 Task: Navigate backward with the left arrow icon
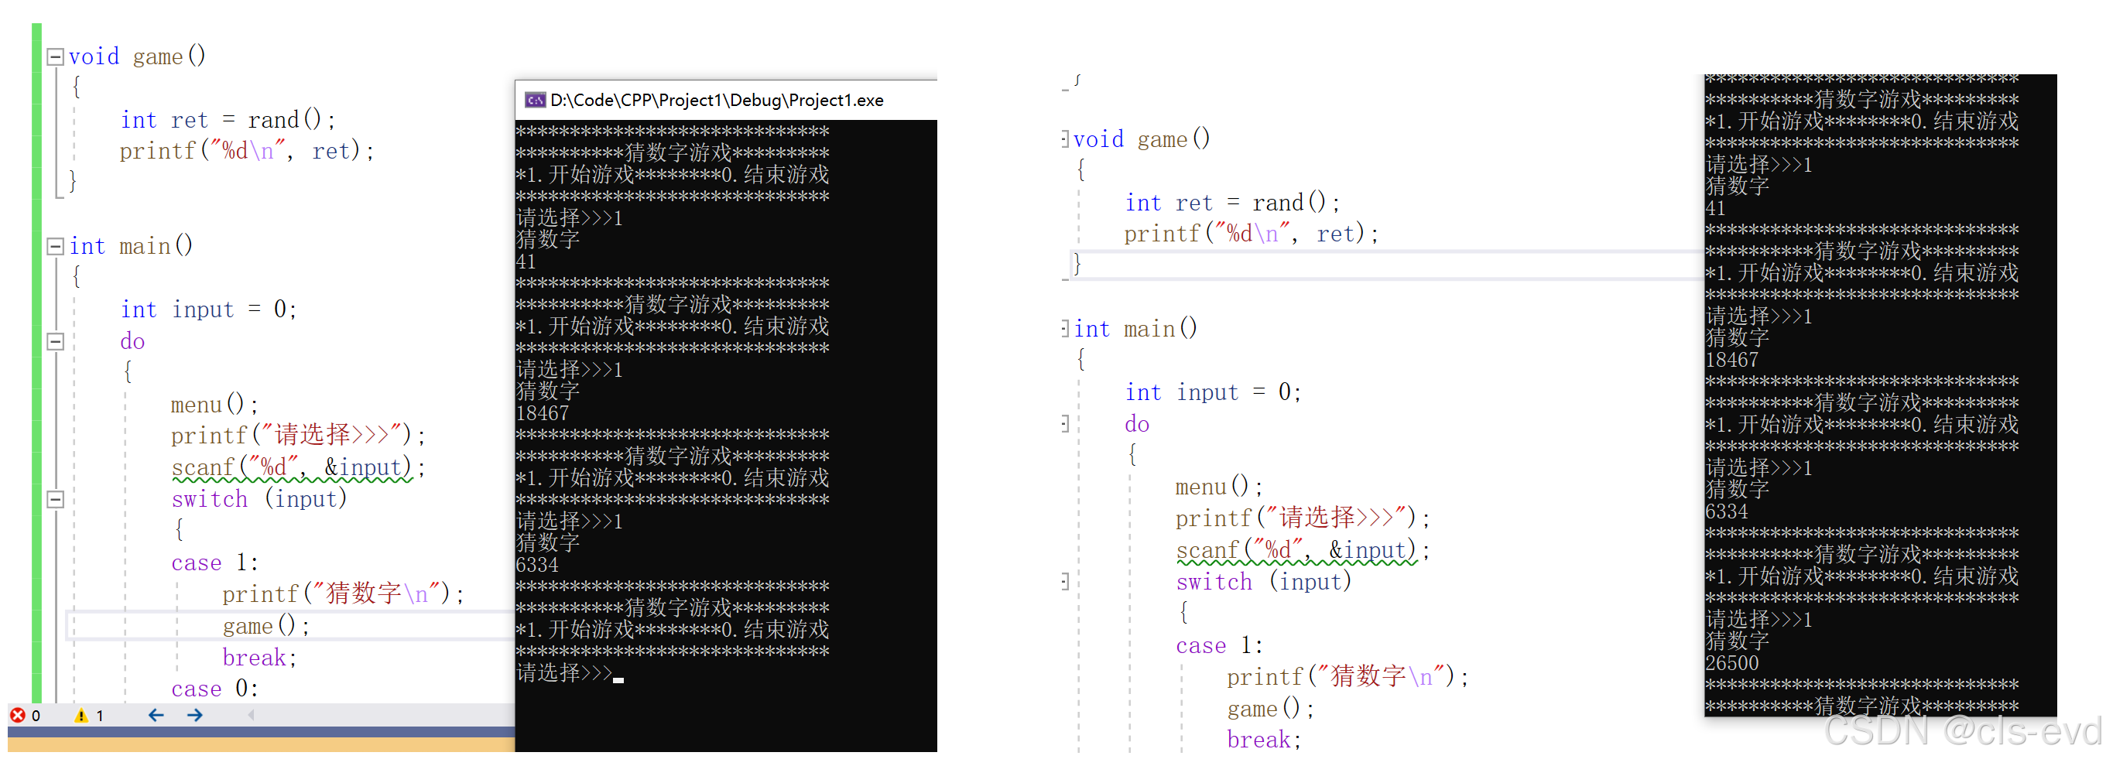coord(156,715)
